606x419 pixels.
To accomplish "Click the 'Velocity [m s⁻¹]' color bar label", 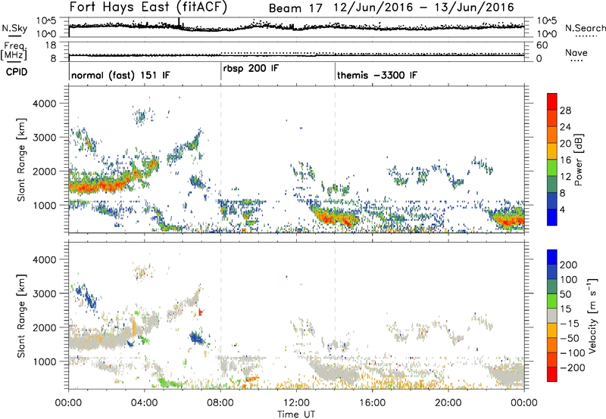I will click(592, 315).
